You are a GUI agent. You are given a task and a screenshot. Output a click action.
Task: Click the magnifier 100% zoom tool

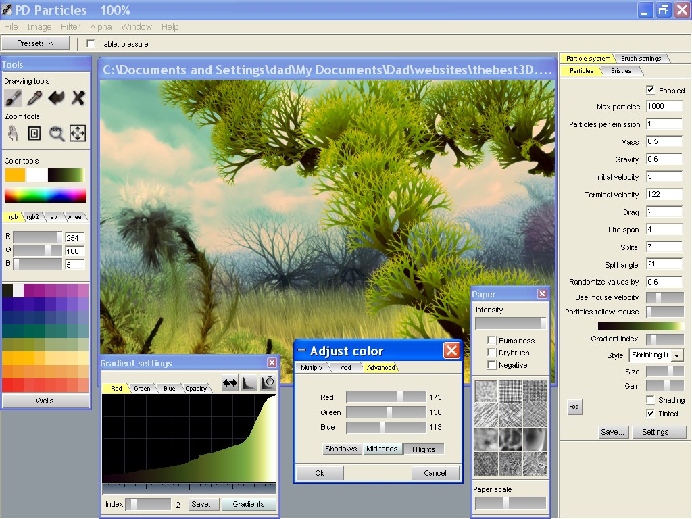(x=57, y=133)
